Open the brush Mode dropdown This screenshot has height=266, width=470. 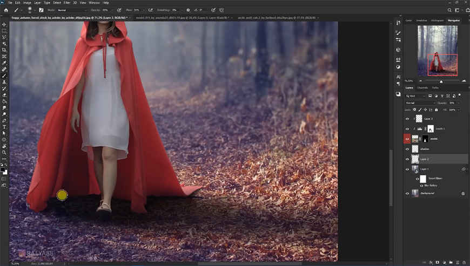[72, 10]
